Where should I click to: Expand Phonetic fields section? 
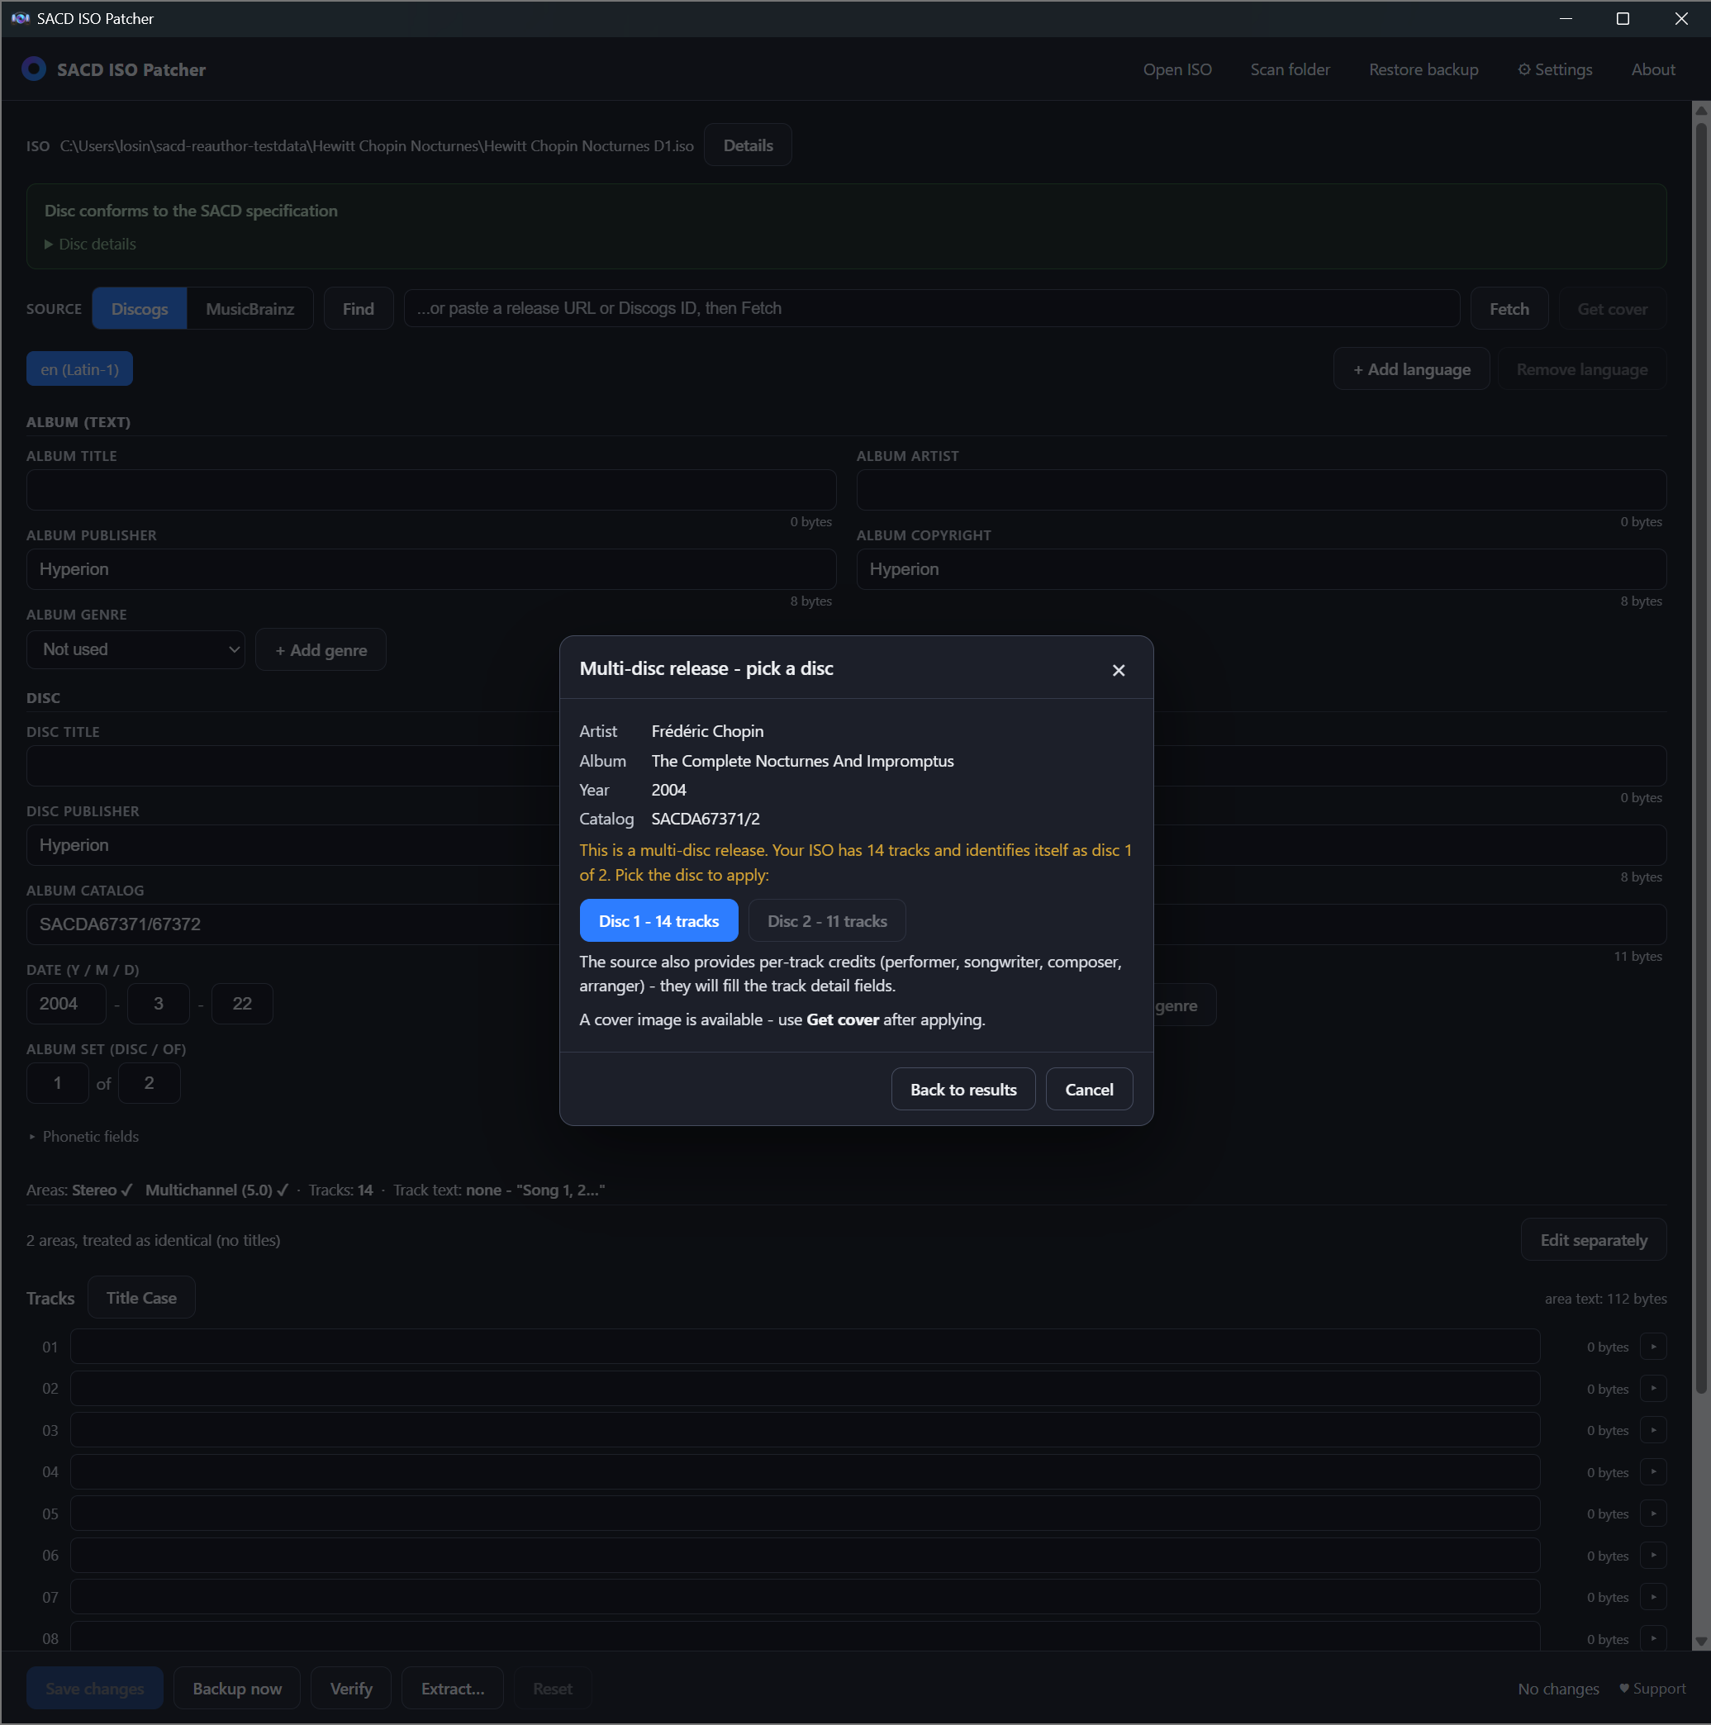pos(84,1136)
